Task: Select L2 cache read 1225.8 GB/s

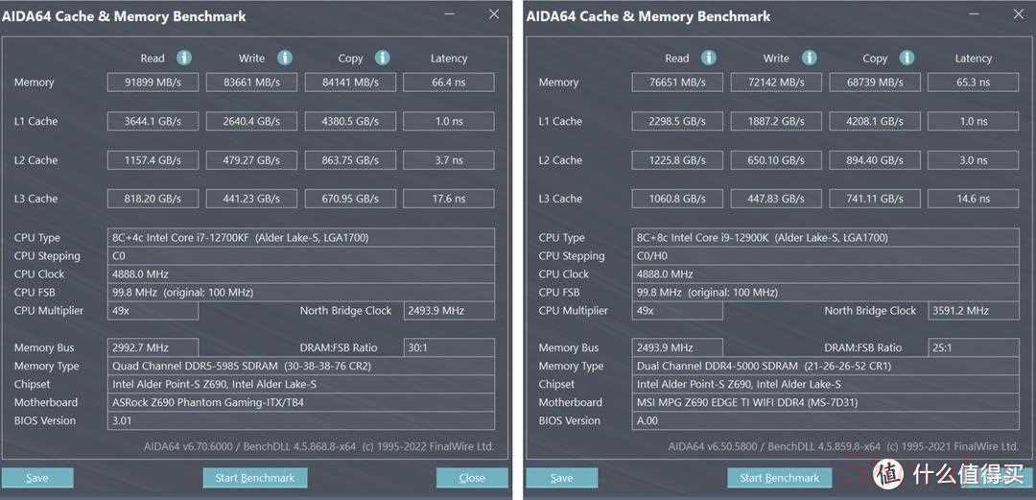Action: pyautogui.click(x=677, y=160)
